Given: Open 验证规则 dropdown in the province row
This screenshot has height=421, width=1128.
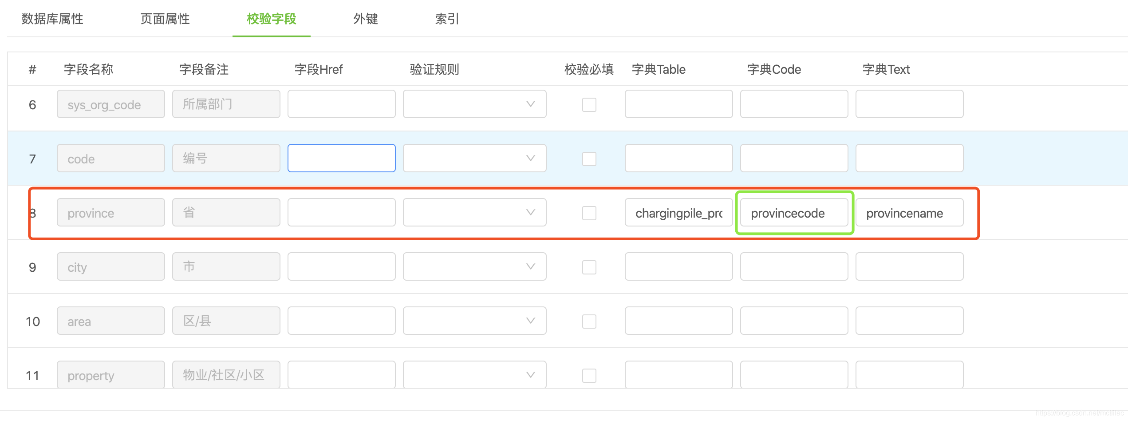Looking at the screenshot, I should click(474, 212).
